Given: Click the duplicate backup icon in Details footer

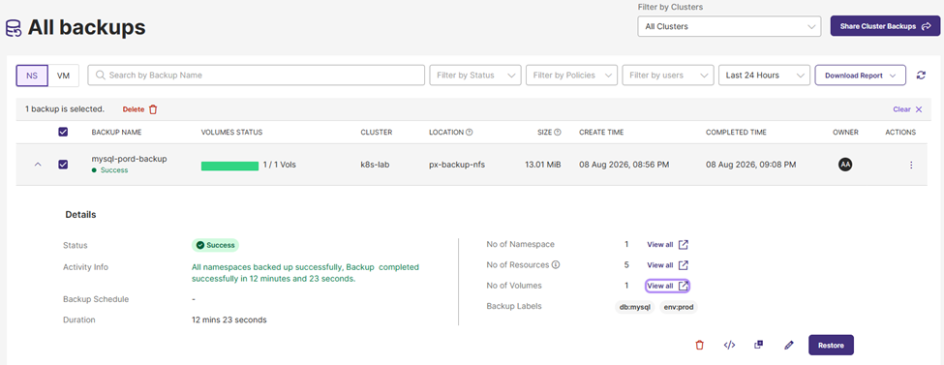Looking at the screenshot, I should 758,345.
